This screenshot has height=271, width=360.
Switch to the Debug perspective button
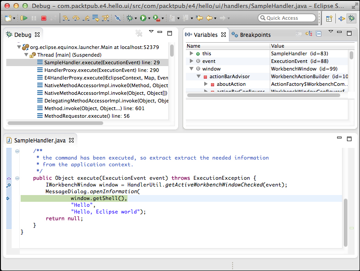[x=352, y=18]
